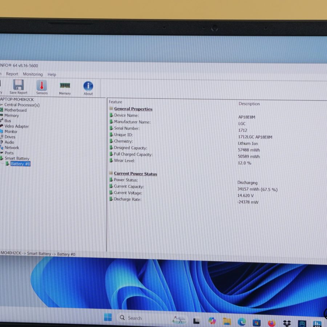Click the Current Power Status heading
Image resolution: width=327 pixels, height=327 pixels.
point(136,174)
